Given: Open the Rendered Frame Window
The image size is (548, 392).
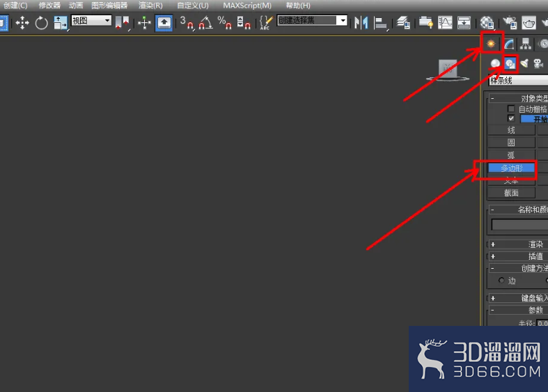Looking at the screenshot, I should [x=529, y=23].
